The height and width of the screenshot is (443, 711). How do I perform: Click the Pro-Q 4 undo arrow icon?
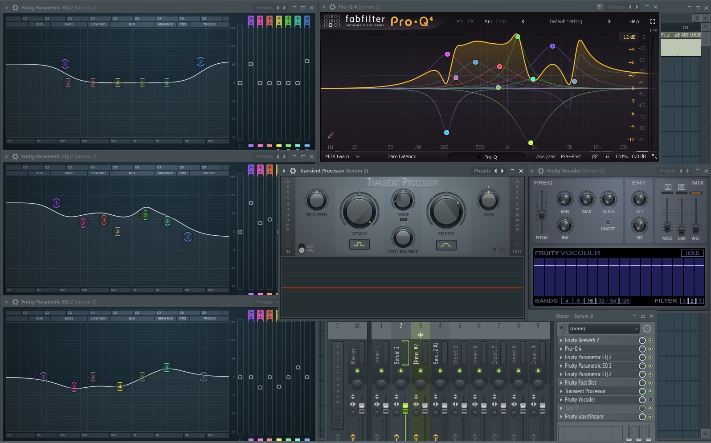459,21
